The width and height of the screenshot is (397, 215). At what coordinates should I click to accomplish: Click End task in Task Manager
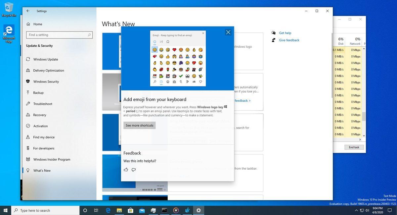(354, 147)
